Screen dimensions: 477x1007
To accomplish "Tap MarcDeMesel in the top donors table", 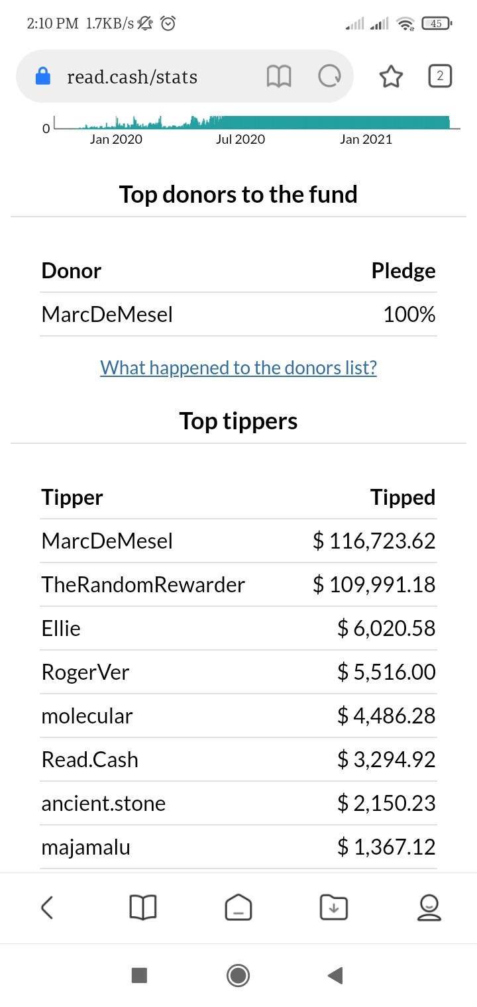I will 107,314.
